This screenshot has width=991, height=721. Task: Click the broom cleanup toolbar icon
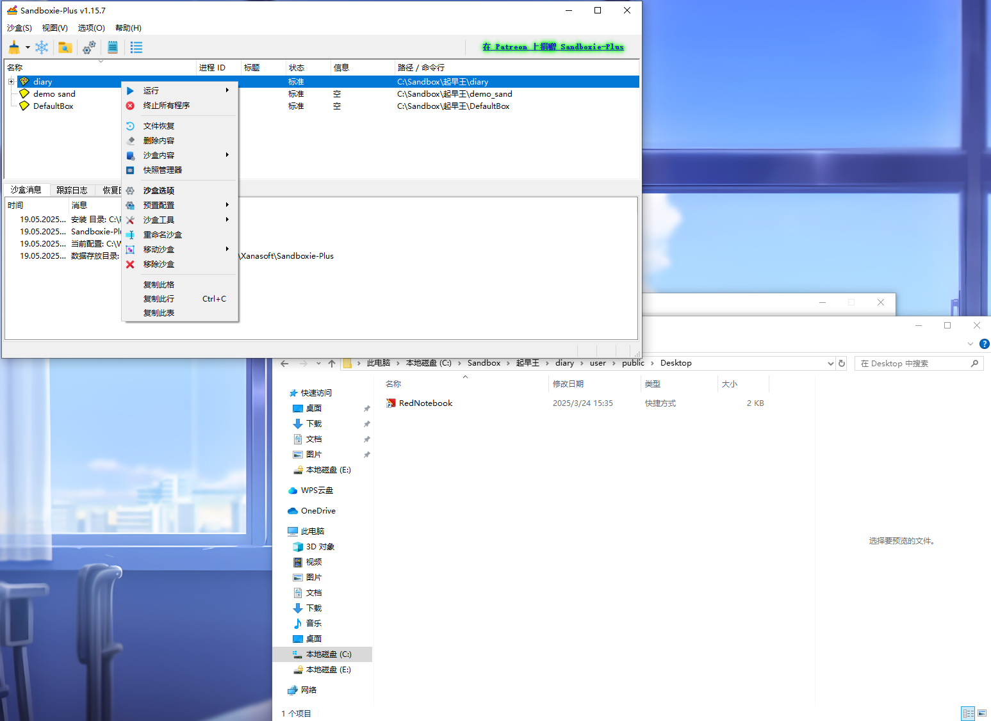[x=14, y=47]
